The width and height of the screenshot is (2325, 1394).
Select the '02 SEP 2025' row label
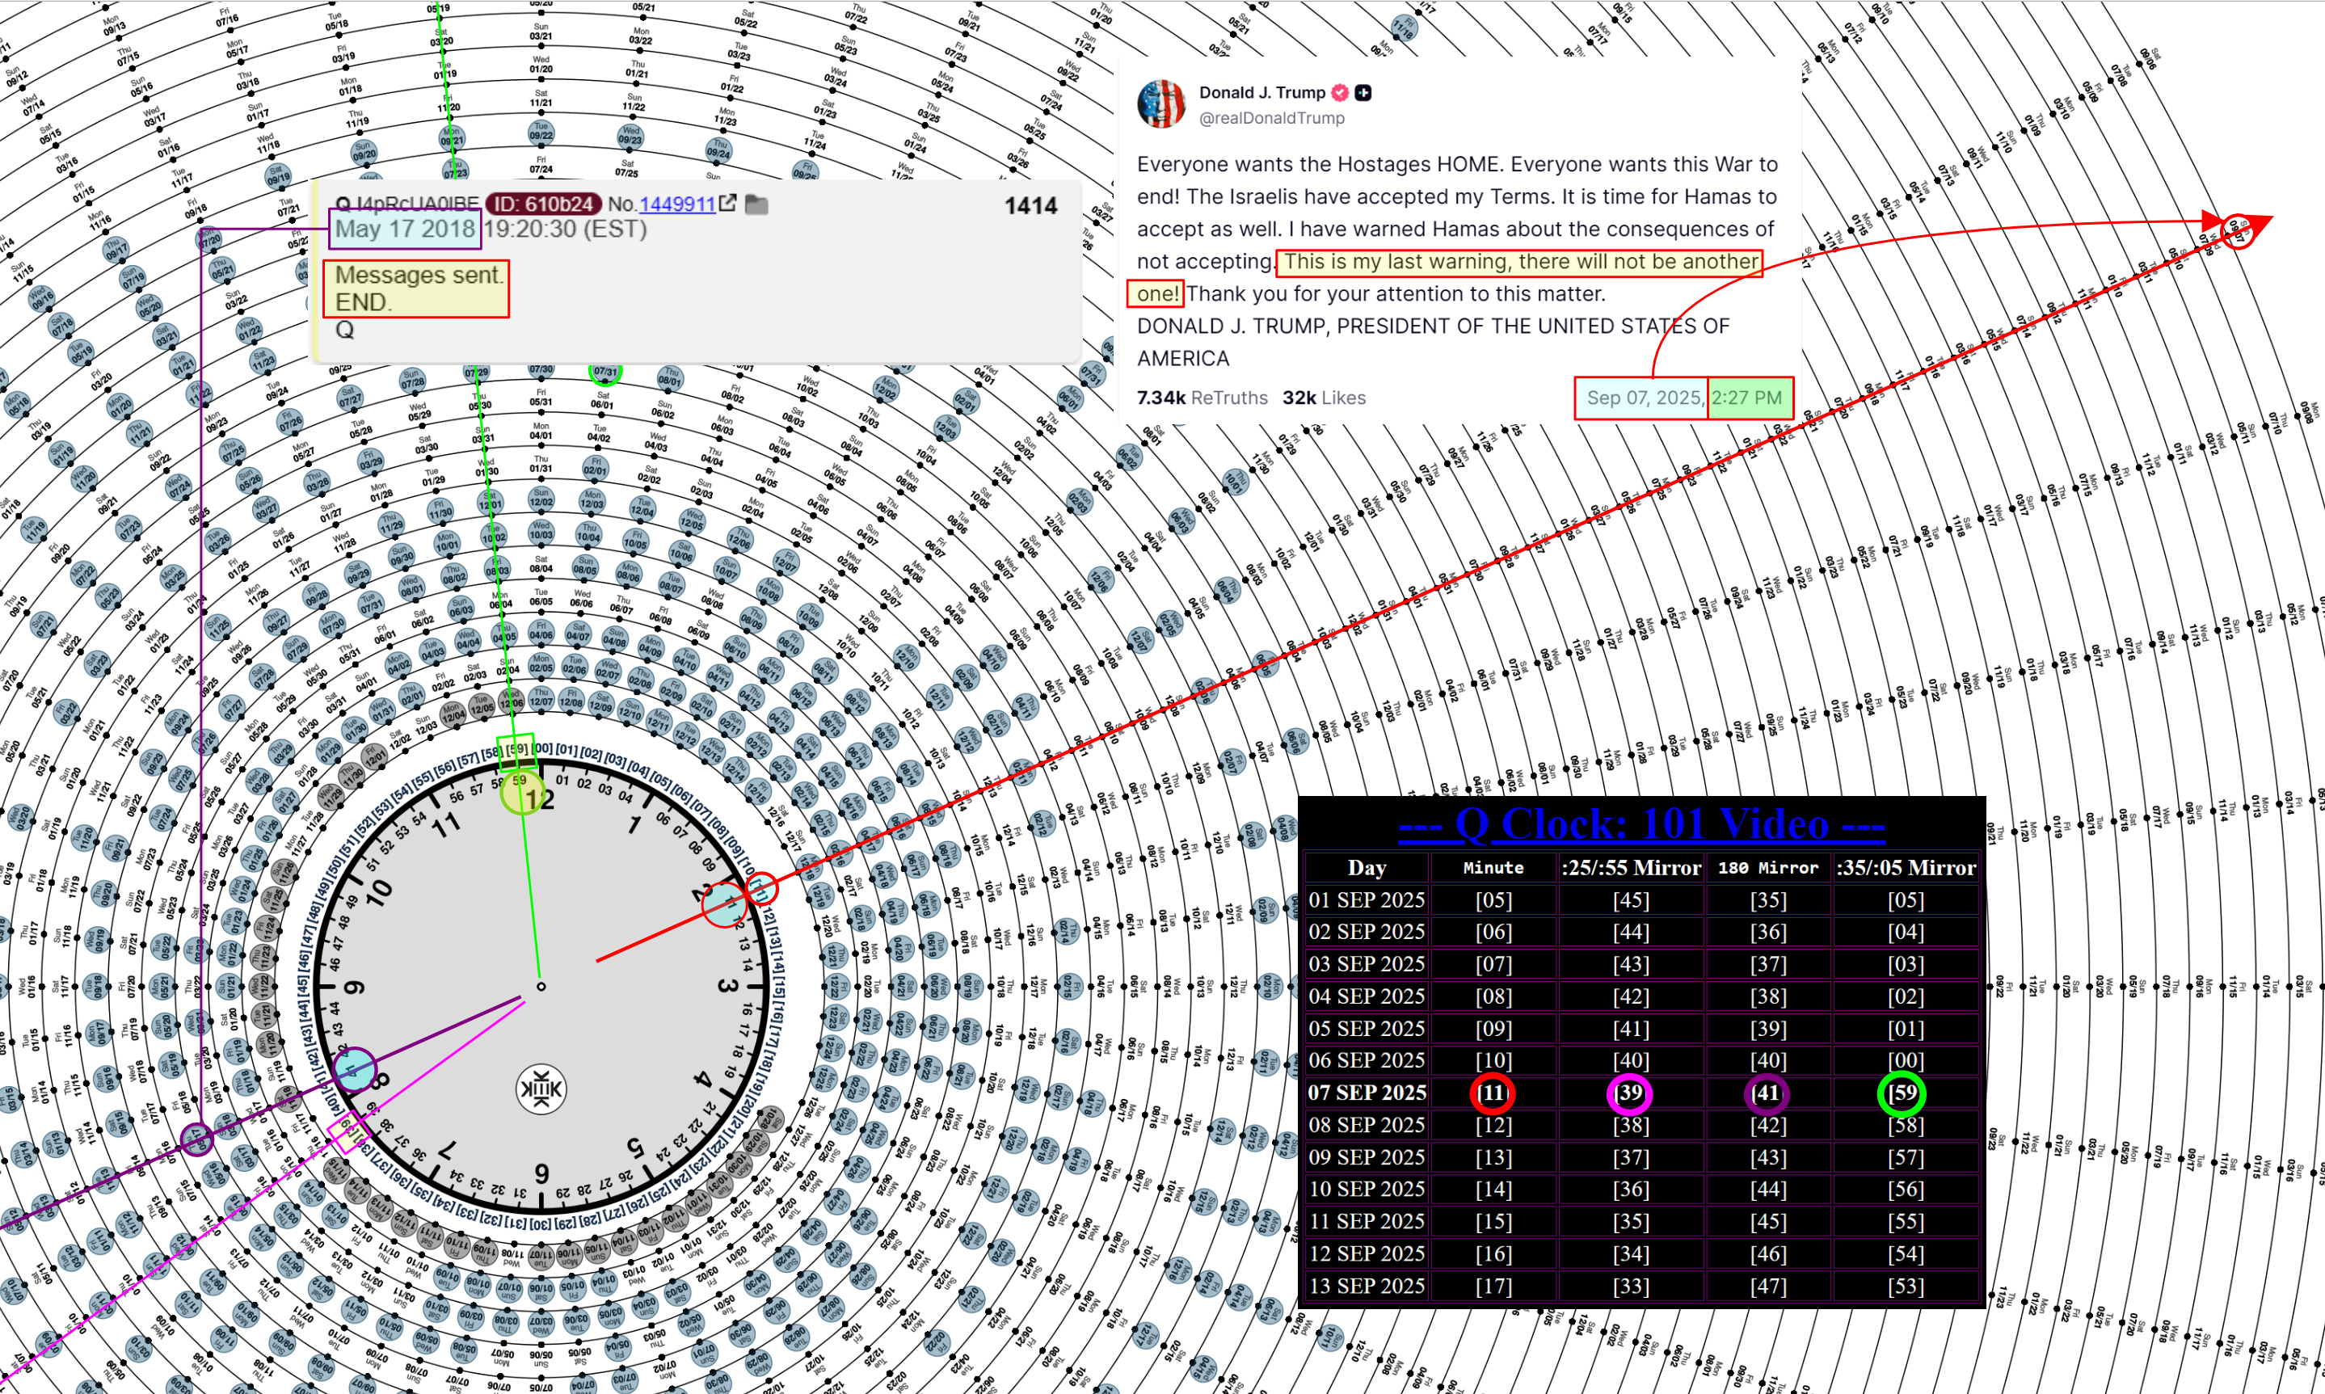pos(1366,932)
